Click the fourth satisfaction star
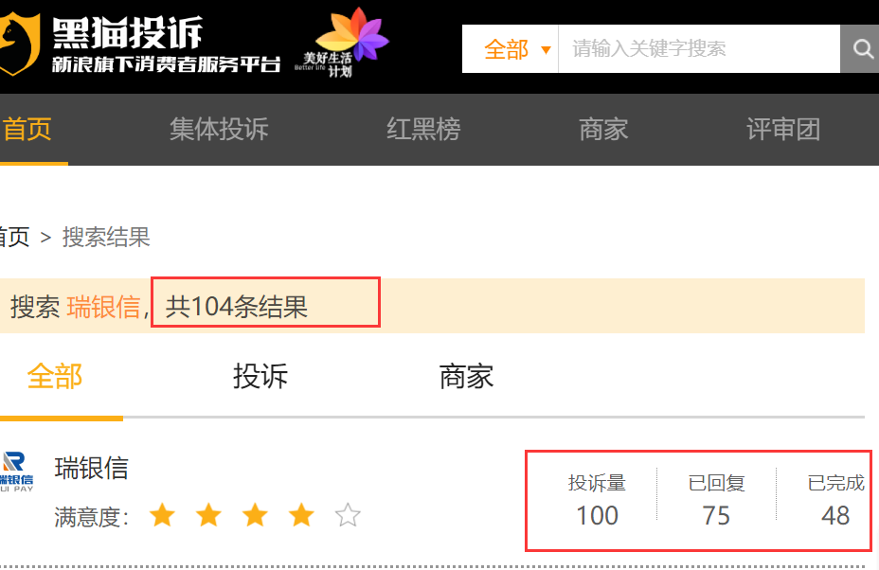The height and width of the screenshot is (570, 879). coord(301,516)
